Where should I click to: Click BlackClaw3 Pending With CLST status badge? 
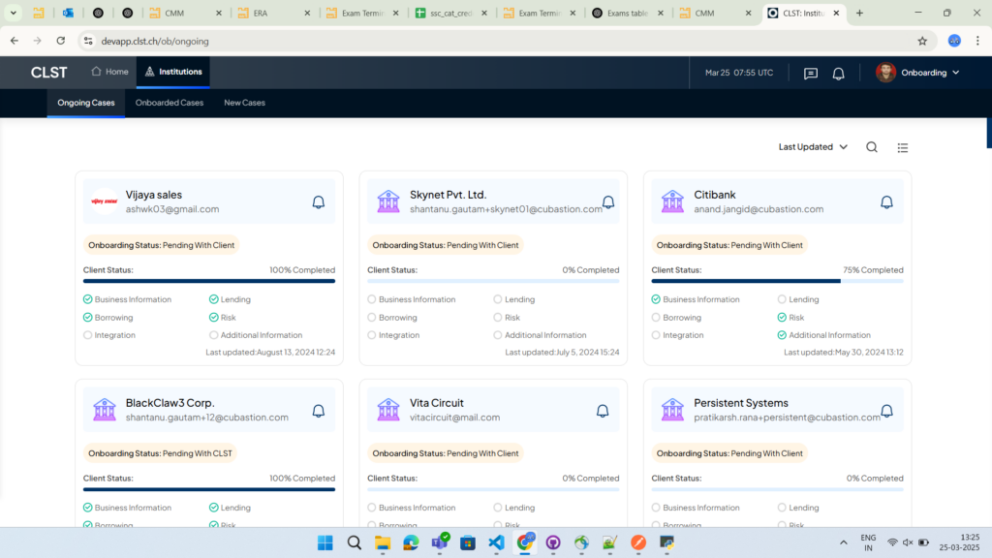click(x=160, y=453)
